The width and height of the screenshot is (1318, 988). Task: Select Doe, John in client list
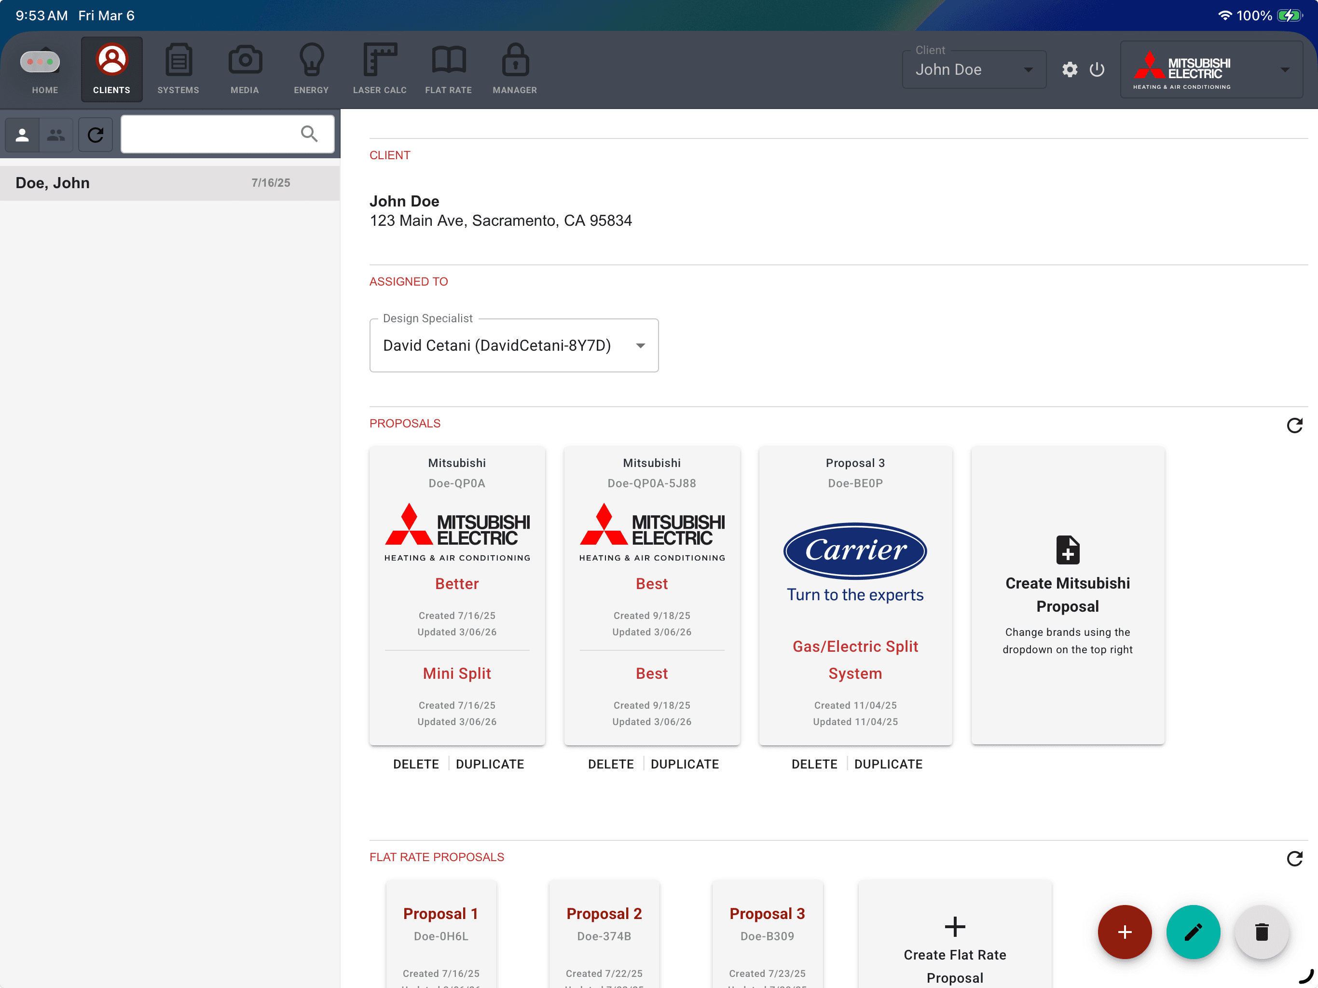pyautogui.click(x=170, y=183)
